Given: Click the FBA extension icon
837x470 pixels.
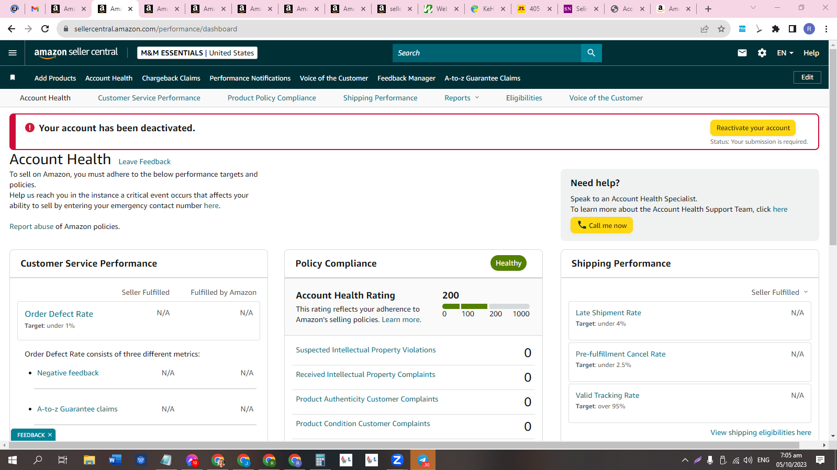Looking at the screenshot, I should pos(742,29).
